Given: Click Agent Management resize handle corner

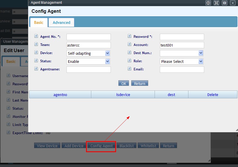Looking at the screenshot, I should [237, 130].
